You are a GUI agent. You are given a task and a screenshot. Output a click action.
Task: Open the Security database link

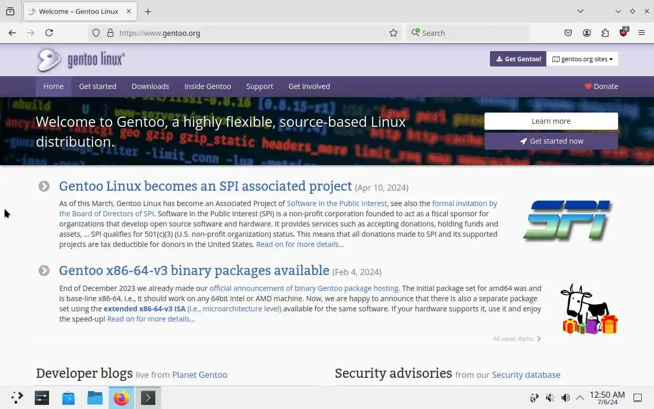526,375
